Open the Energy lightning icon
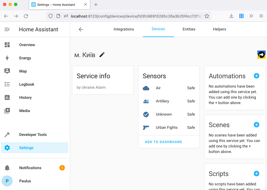 point(7,58)
